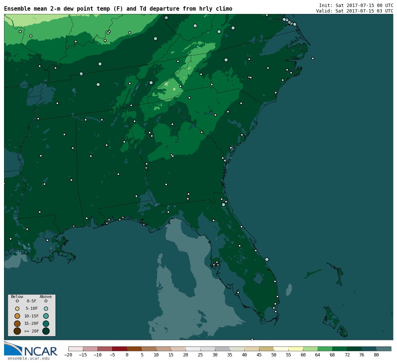Click the 40 to 45 colorbar swatch

(x=252, y=349)
